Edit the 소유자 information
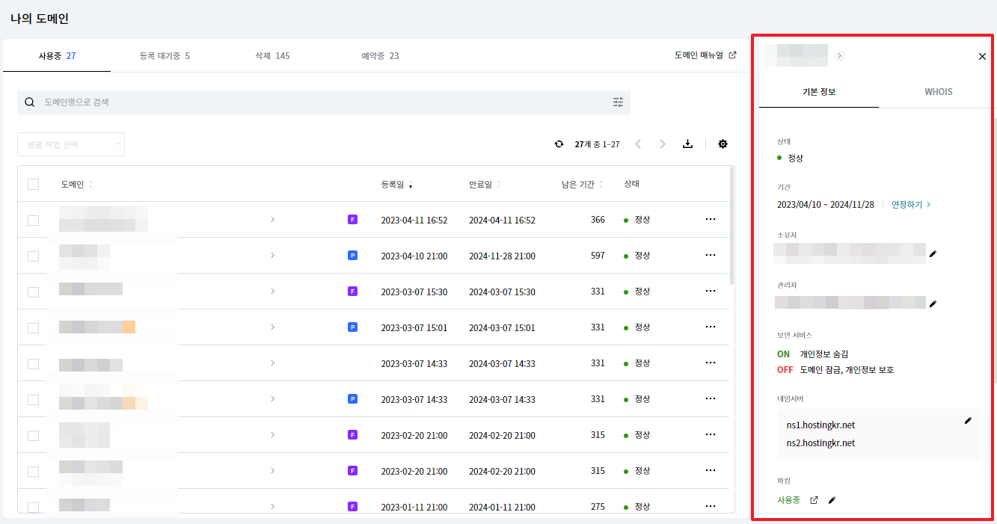997x524 pixels. coord(933,254)
